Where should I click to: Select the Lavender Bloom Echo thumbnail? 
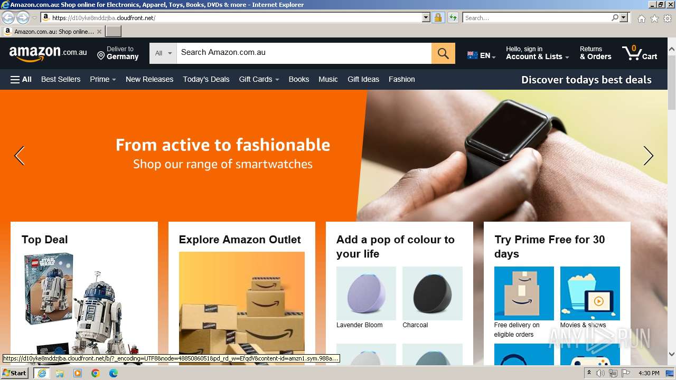pyautogui.click(x=366, y=293)
